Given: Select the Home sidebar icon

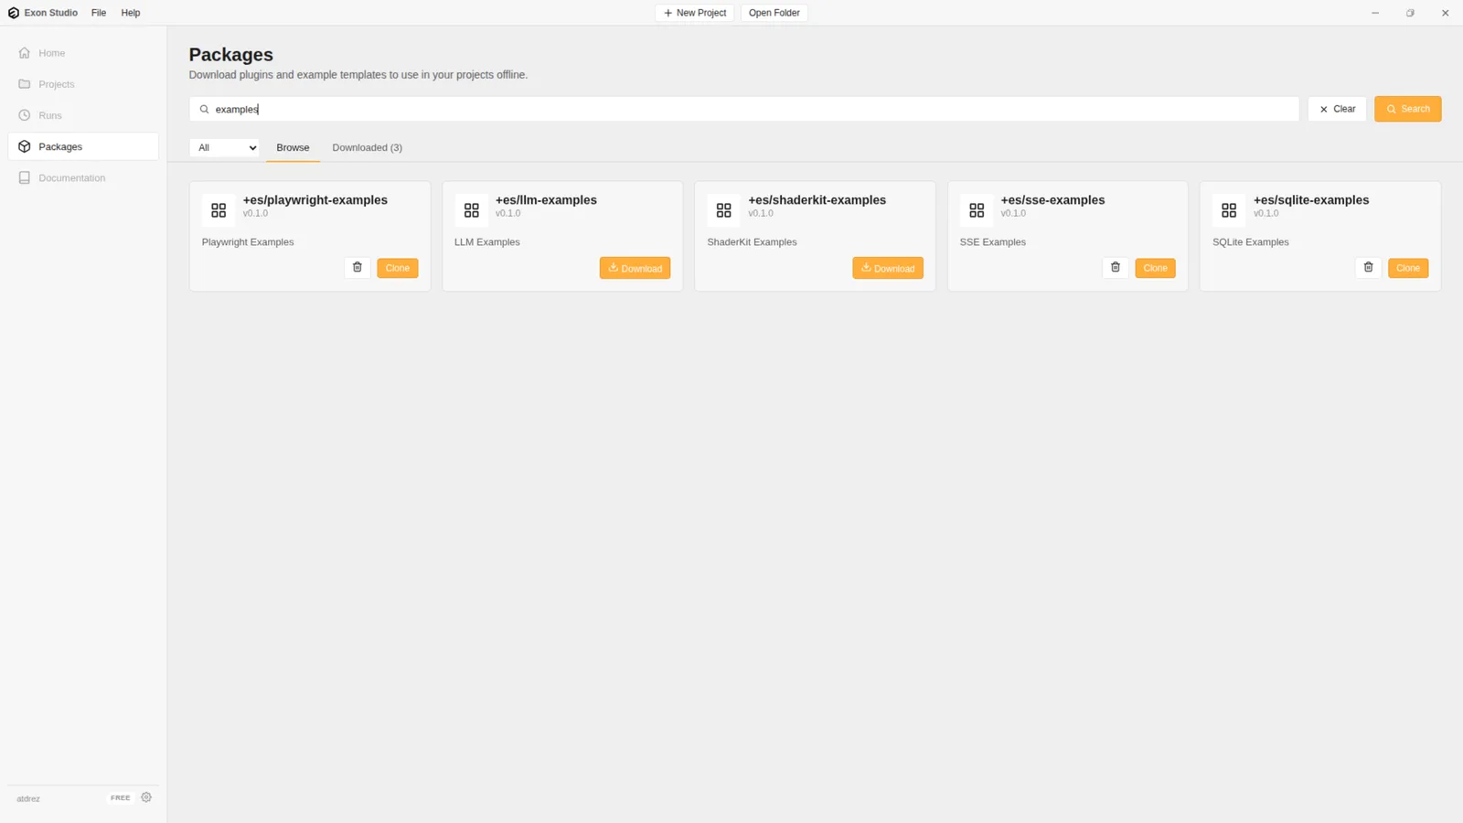Looking at the screenshot, I should (25, 53).
